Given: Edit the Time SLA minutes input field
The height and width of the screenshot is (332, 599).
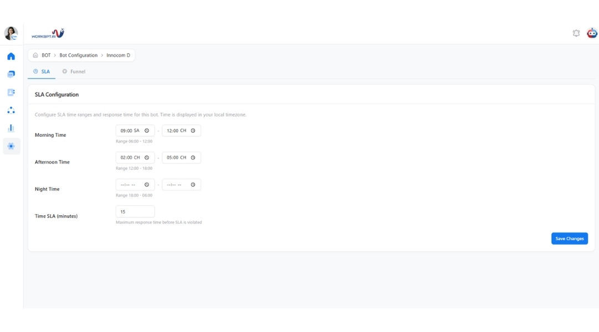Looking at the screenshot, I should pos(135,211).
